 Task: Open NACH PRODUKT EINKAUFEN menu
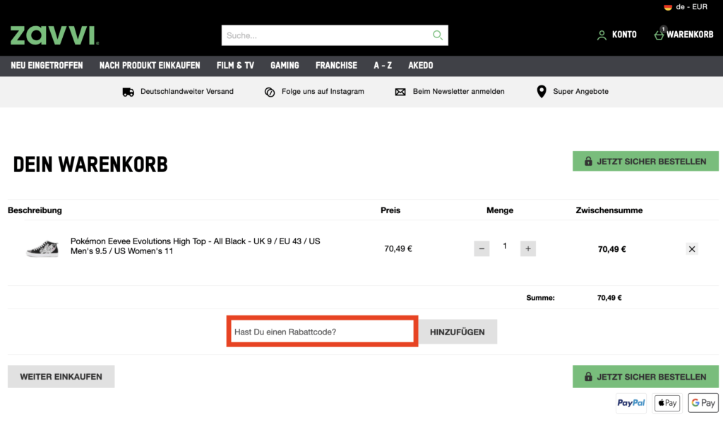(150, 66)
